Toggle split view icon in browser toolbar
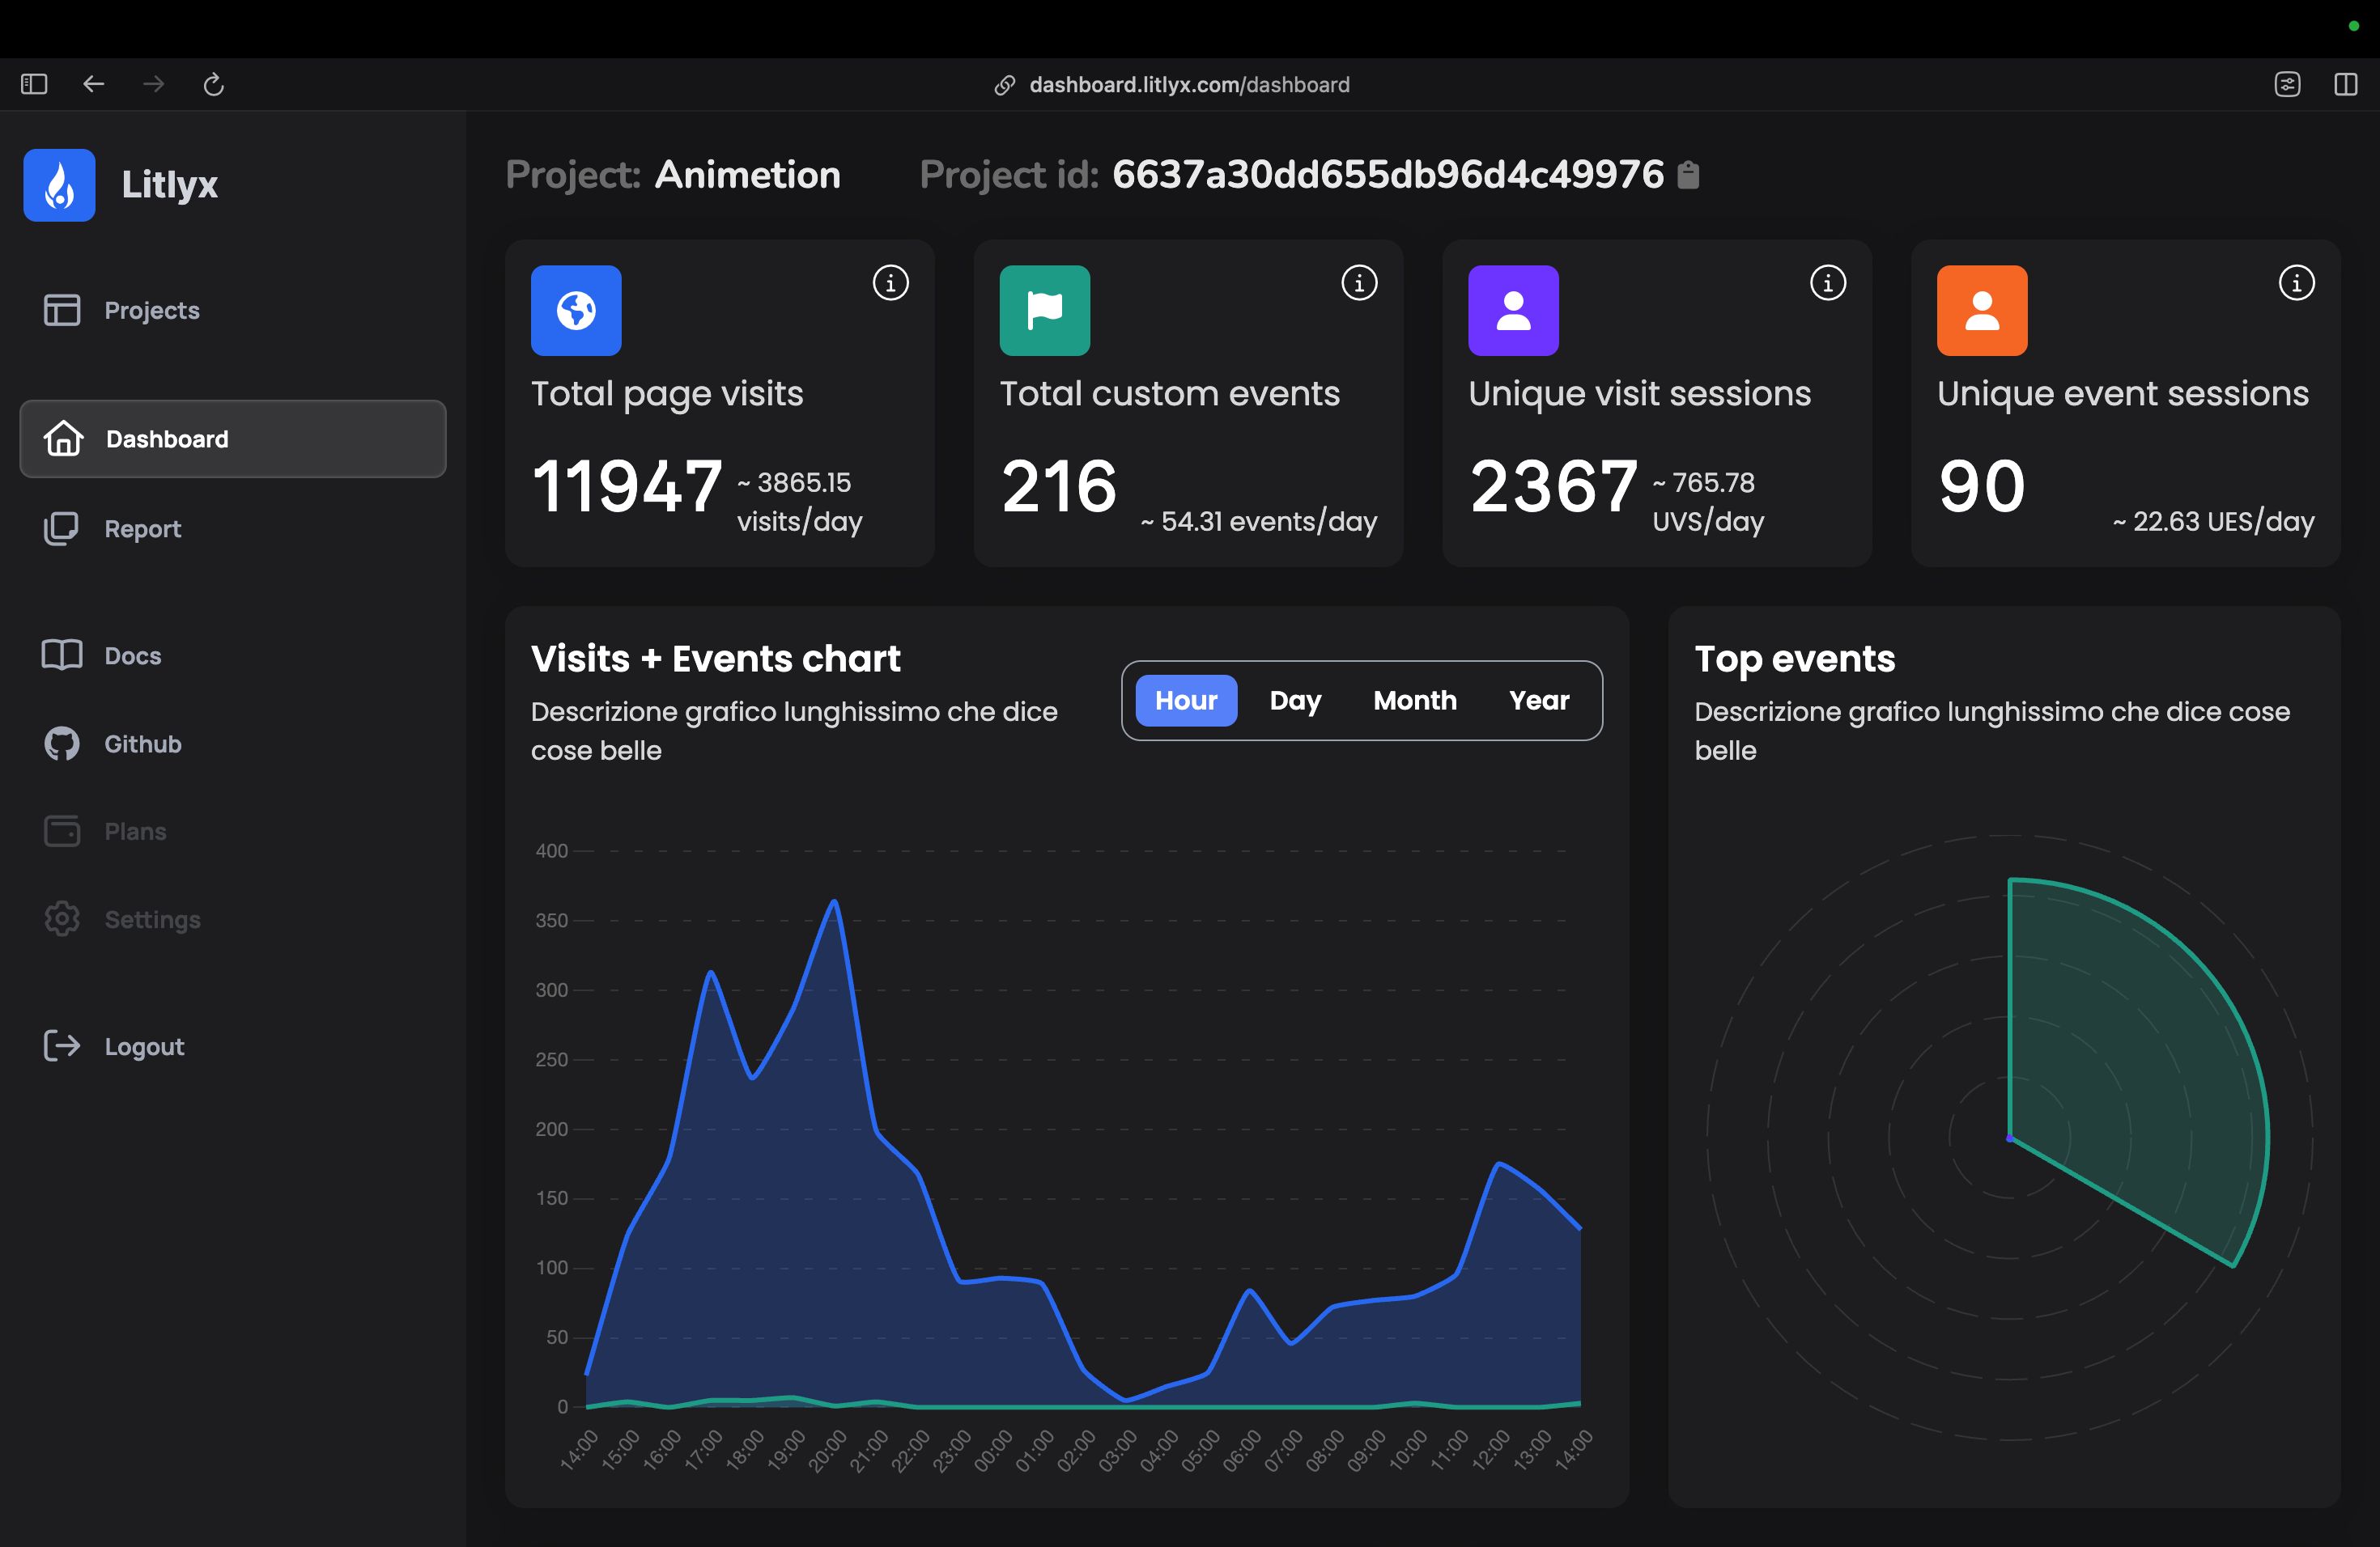The width and height of the screenshot is (2380, 1547). (x=2345, y=85)
